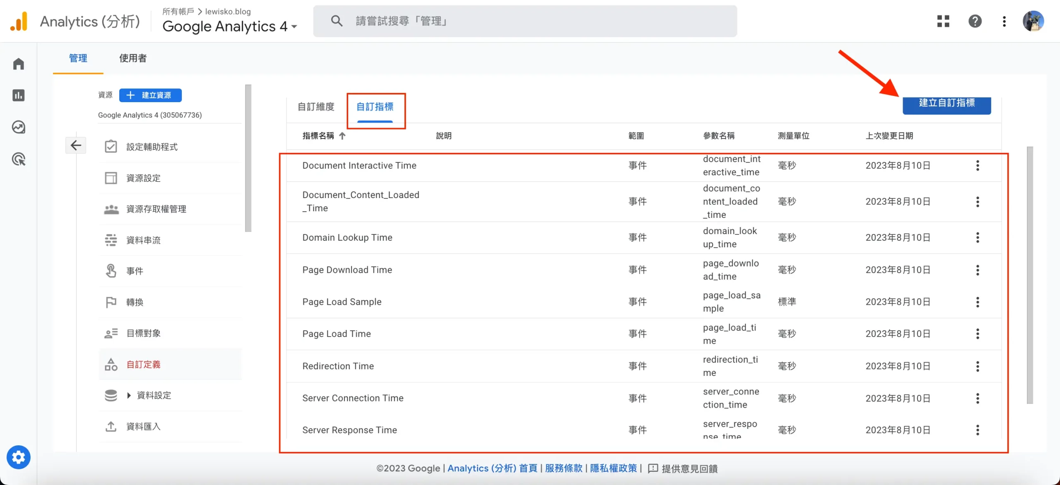The width and height of the screenshot is (1060, 485).
Task: Click the 建立資源 button
Action: (x=150, y=95)
